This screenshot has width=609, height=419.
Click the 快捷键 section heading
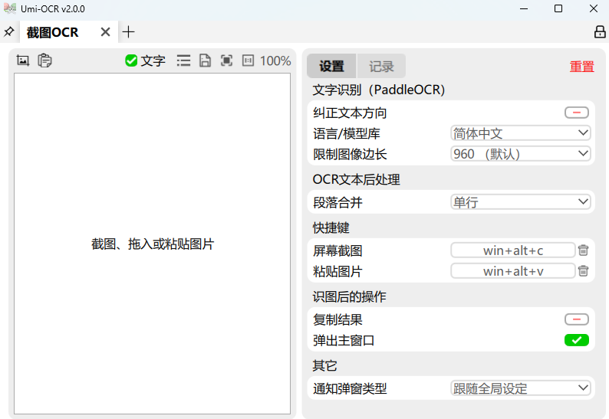coord(331,228)
